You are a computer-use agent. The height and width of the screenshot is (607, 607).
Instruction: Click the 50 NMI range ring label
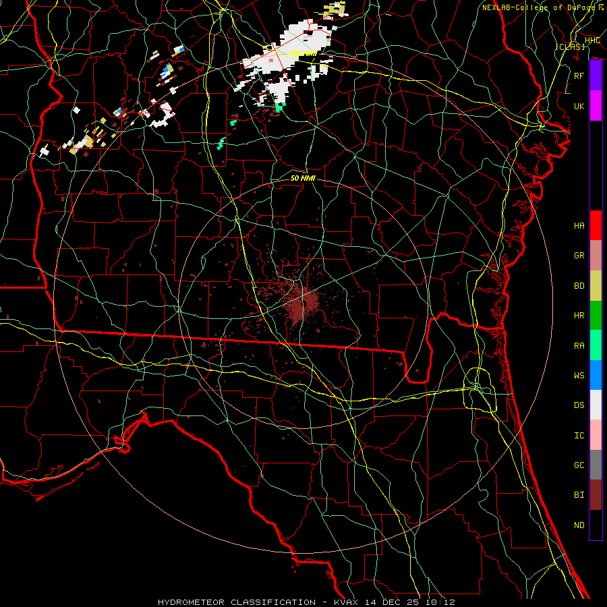(303, 178)
